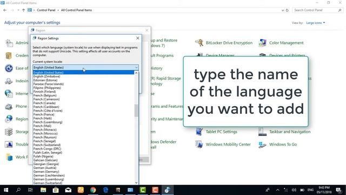The width and height of the screenshot is (346, 195).
Task: Open the Windows Mobility Center link
Action: 228,145
